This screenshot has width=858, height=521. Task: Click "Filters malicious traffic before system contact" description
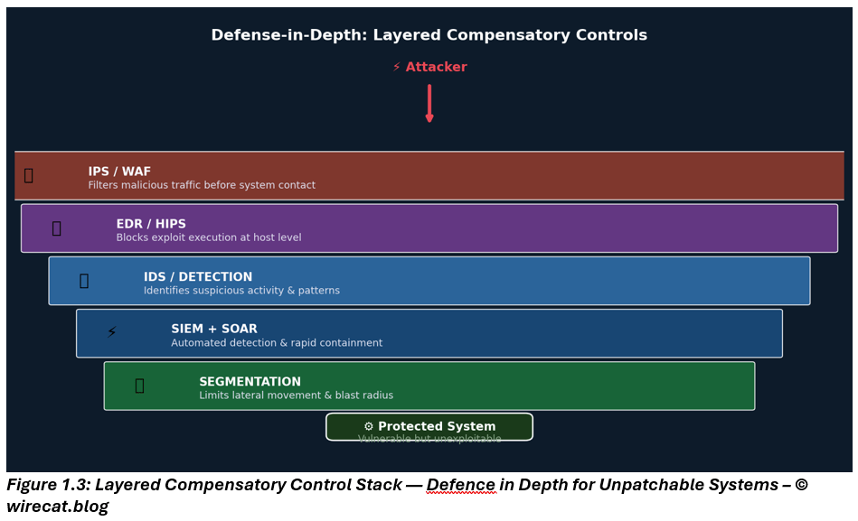coord(202,185)
